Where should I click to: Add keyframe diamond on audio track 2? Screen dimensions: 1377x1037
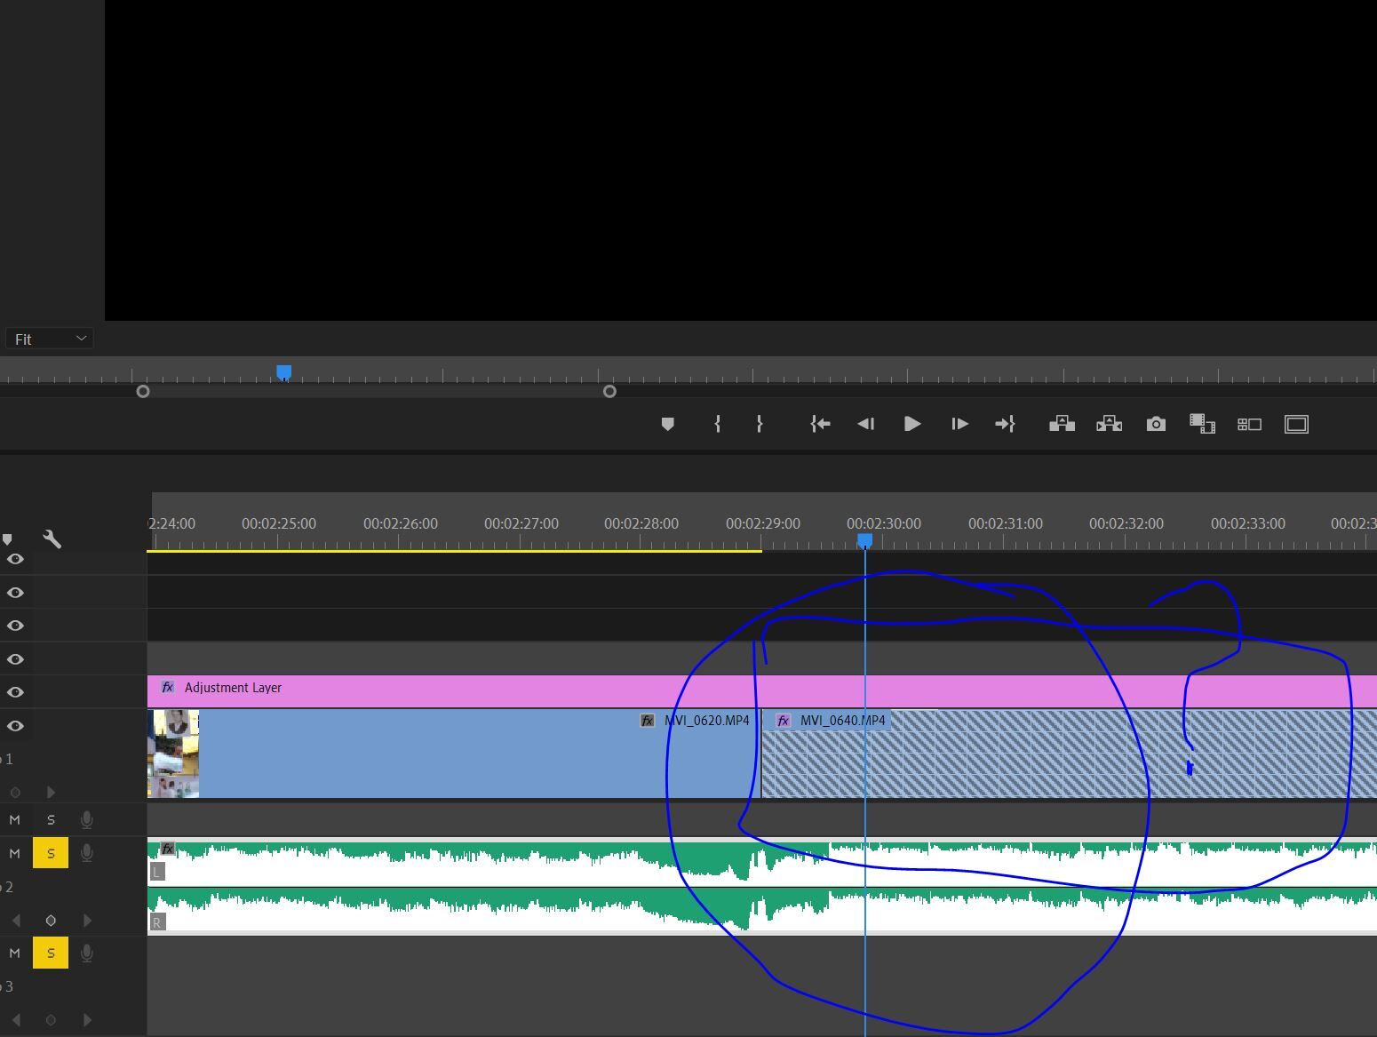[51, 921]
